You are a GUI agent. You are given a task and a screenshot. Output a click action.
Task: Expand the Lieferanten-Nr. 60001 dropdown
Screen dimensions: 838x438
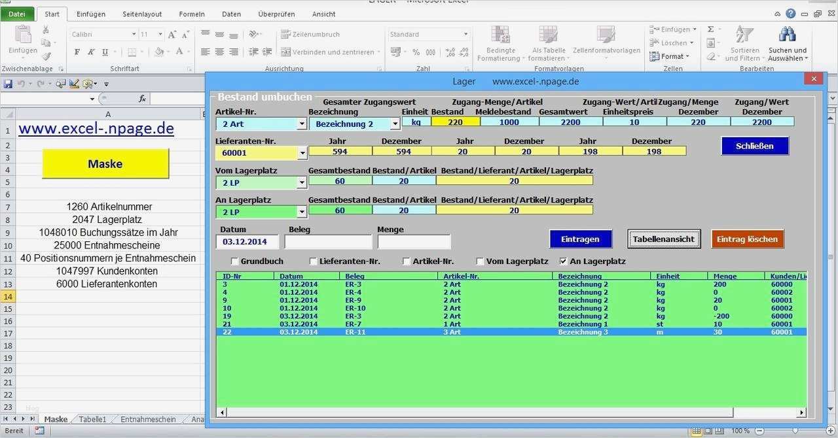pos(302,152)
